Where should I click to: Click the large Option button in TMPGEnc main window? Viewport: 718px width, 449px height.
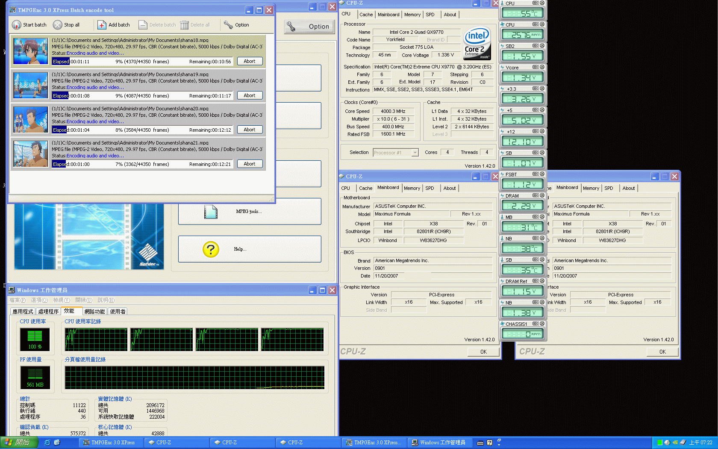coord(310,27)
